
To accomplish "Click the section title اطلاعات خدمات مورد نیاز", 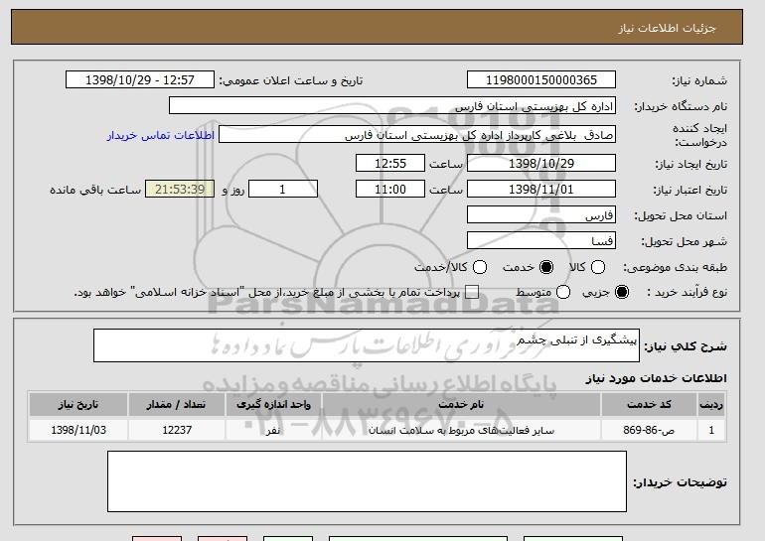I will click(x=656, y=378).
